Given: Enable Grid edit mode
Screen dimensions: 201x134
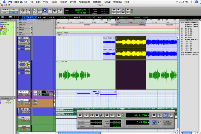Looking at the screenshot, I should pyautogui.click(x=14, y=13).
